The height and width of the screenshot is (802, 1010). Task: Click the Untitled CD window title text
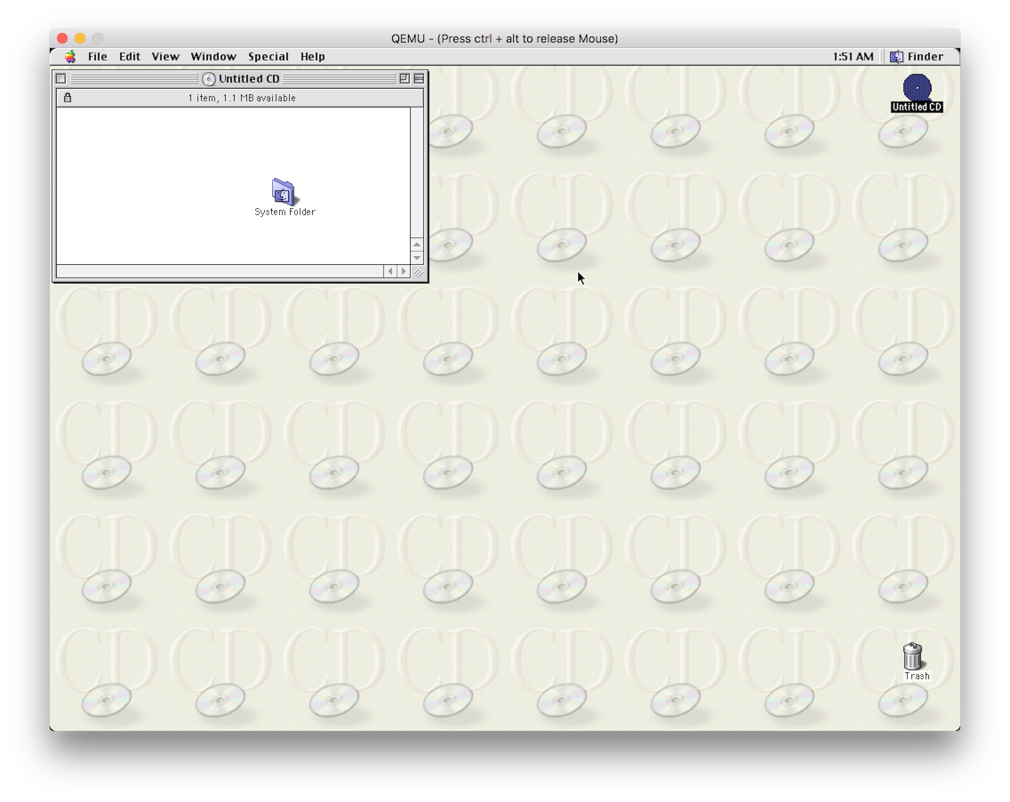click(249, 78)
